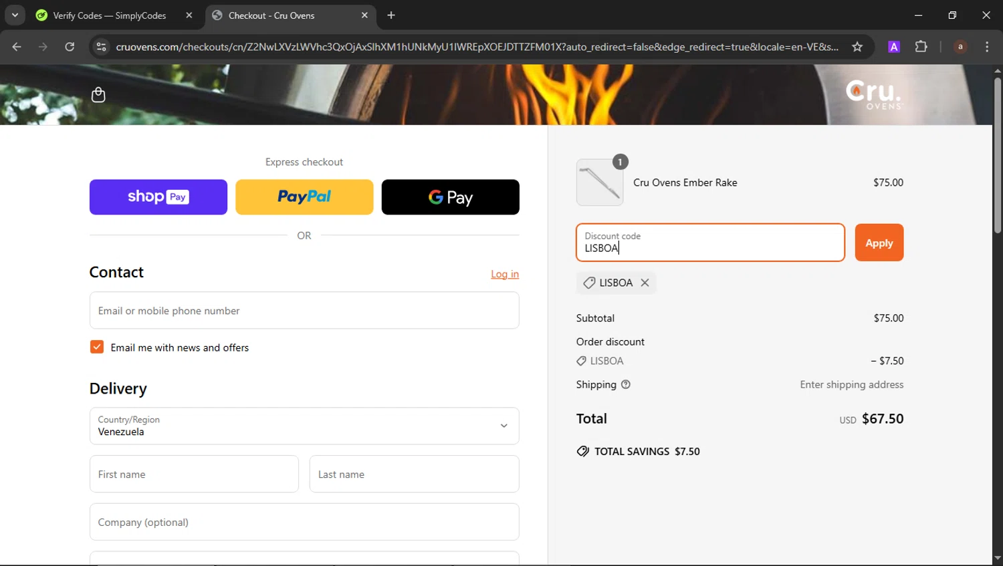Click the Ember Rake product thumbnail
Image resolution: width=1003 pixels, height=566 pixels.
(600, 182)
